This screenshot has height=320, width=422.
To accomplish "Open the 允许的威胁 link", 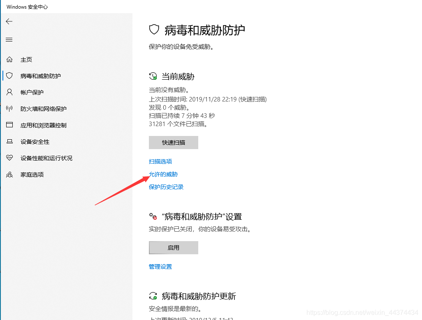I will coord(163,174).
